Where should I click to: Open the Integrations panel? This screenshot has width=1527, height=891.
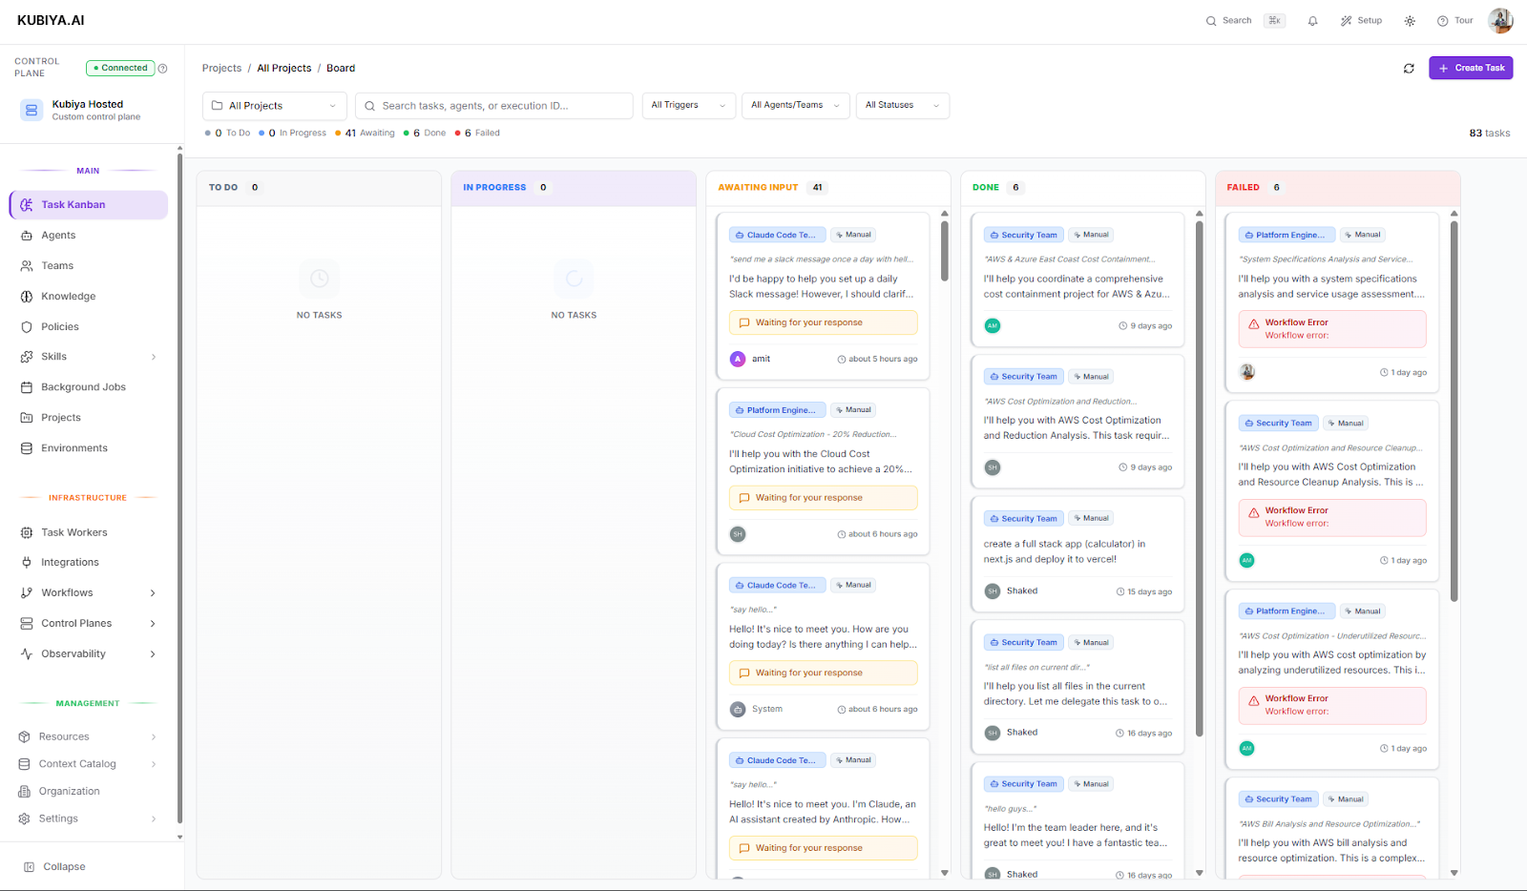pyautogui.click(x=69, y=562)
